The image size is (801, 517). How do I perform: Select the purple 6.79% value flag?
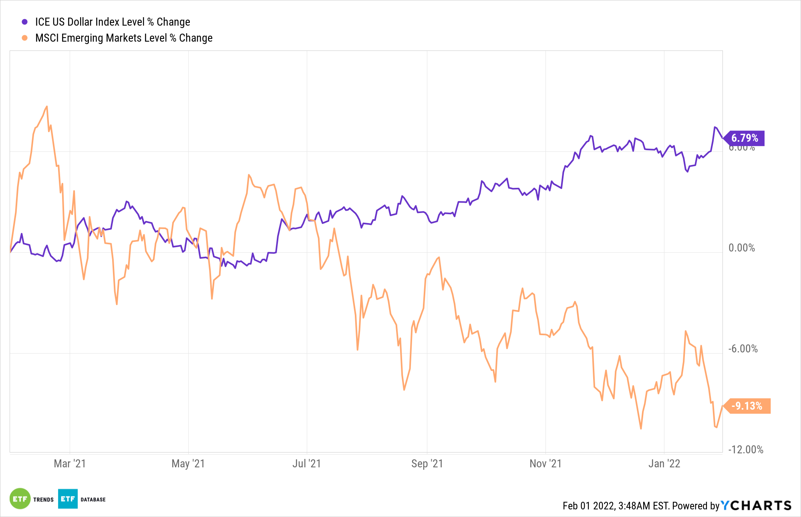[x=745, y=138]
